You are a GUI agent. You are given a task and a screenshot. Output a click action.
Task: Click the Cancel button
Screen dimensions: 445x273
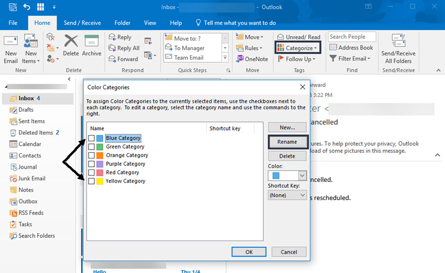point(289,252)
